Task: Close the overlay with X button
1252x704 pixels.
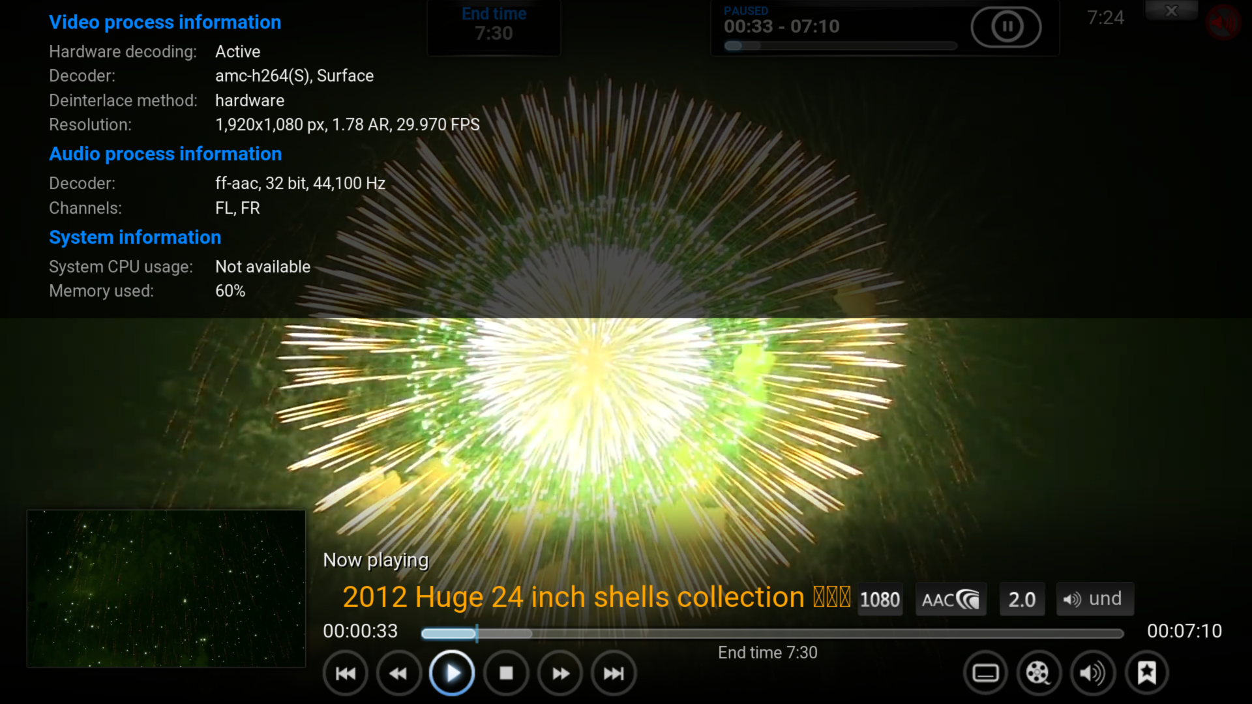Action: (x=1171, y=10)
